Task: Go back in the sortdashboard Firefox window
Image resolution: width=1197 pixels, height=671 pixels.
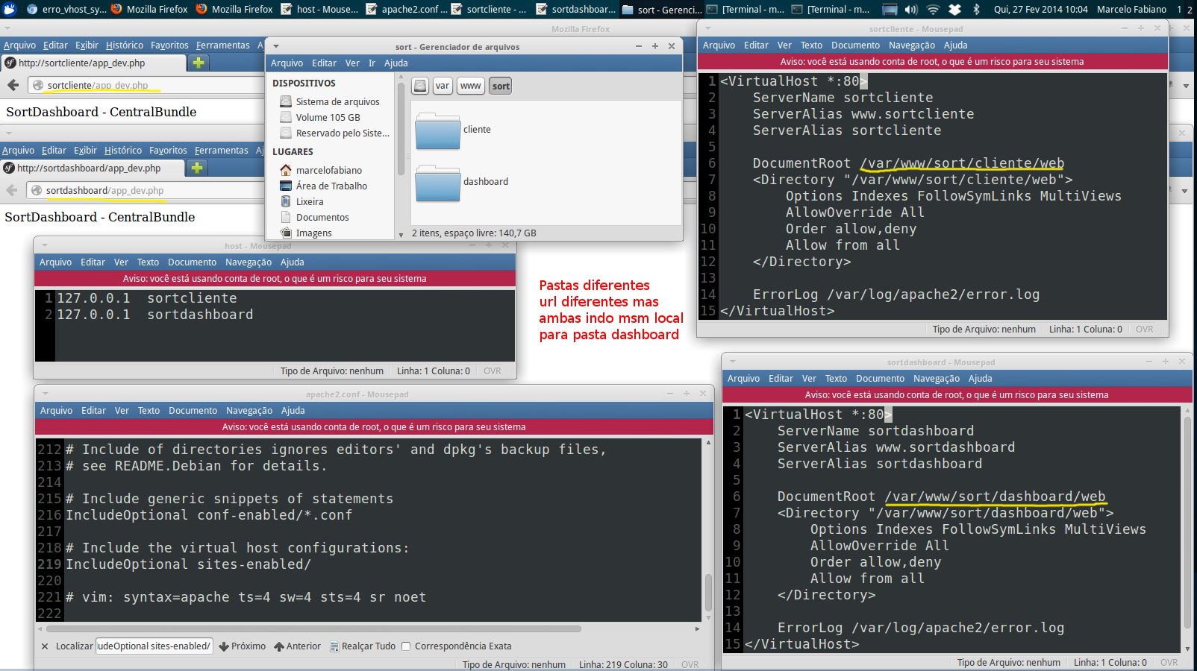Action: pyautogui.click(x=11, y=190)
